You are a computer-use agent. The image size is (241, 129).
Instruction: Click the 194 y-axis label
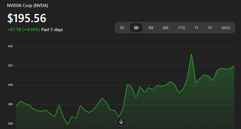10,46
